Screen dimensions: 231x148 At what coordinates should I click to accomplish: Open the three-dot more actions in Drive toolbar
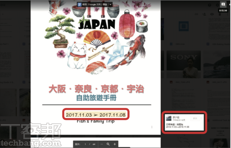point(228,14)
